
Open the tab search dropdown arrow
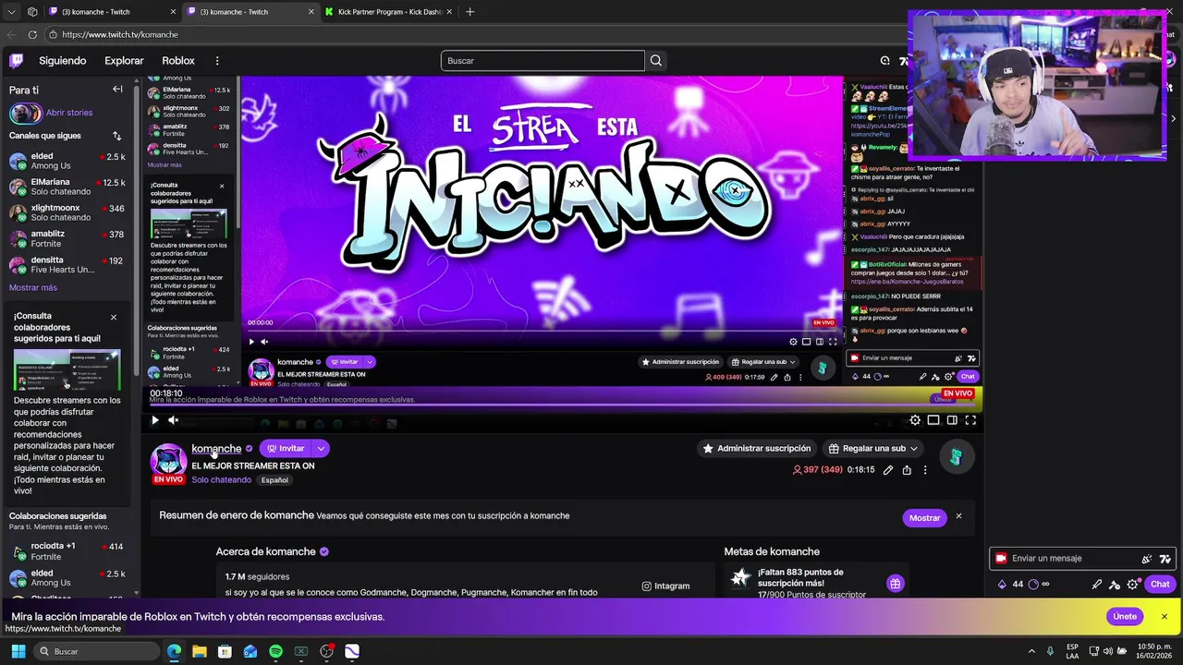pyautogui.click(x=11, y=12)
